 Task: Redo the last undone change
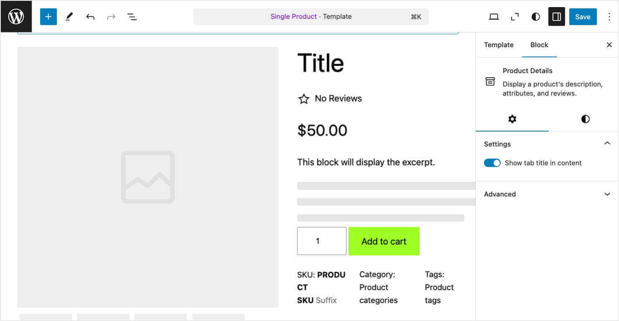(x=111, y=17)
